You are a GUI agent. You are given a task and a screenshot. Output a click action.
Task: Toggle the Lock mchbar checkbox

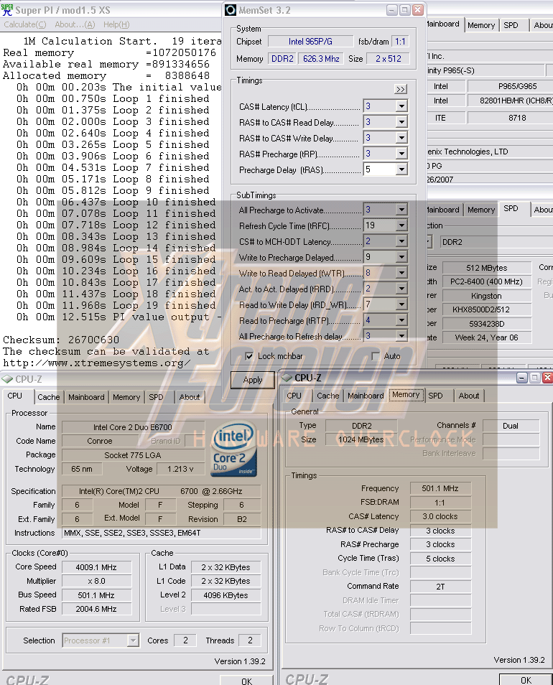[249, 356]
